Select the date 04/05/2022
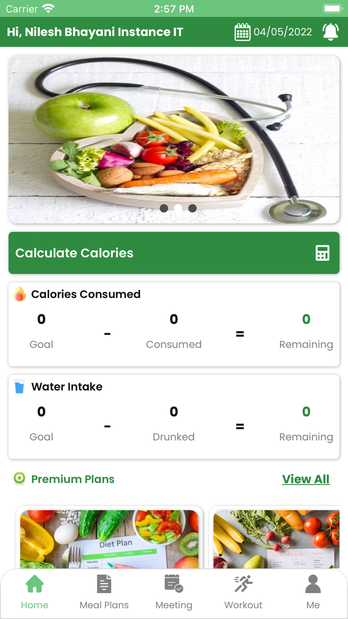Screen dimensions: 348x619 (x=283, y=32)
